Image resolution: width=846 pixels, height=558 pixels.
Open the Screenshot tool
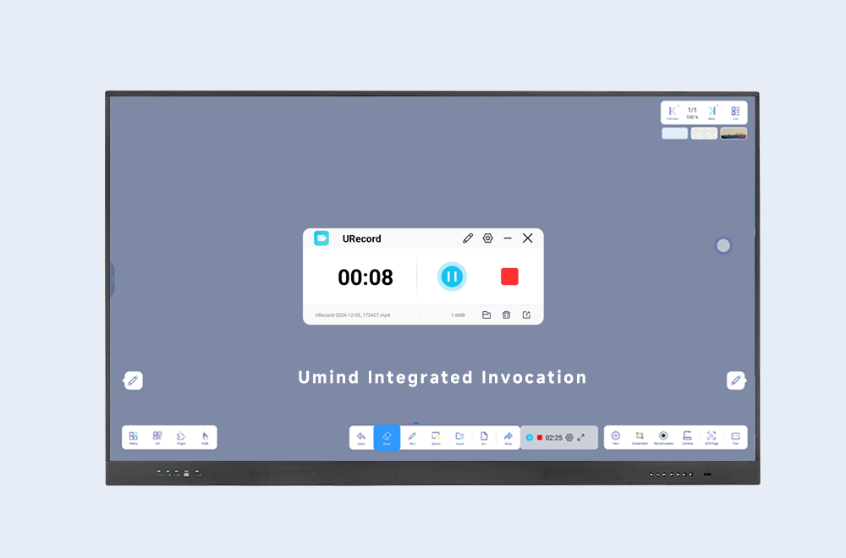(640, 437)
